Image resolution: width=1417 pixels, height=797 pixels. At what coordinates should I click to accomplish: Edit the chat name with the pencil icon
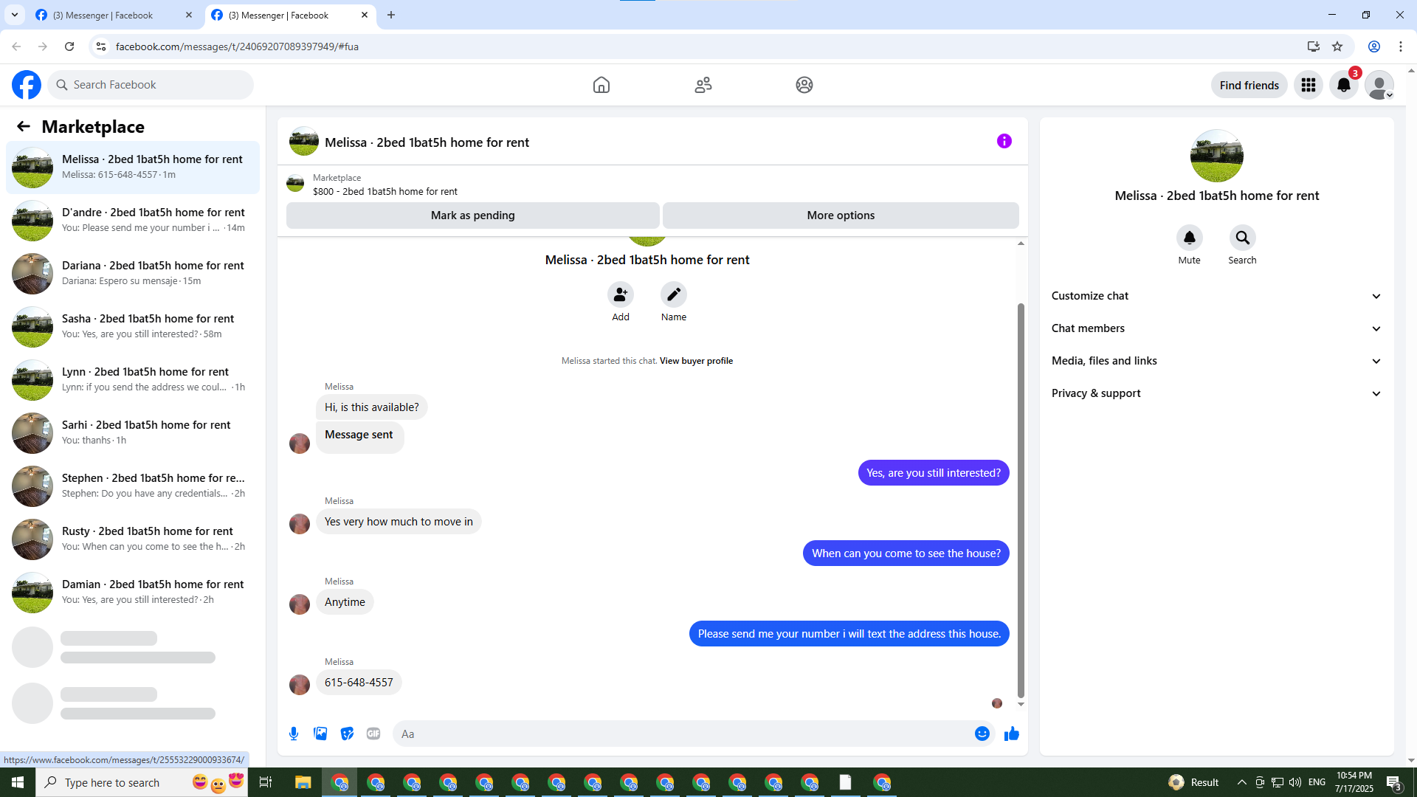tap(674, 294)
